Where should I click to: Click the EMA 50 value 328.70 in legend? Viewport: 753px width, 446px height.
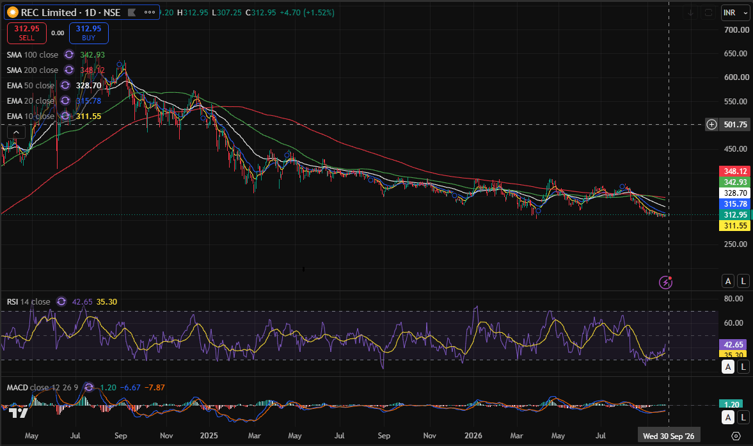click(88, 86)
